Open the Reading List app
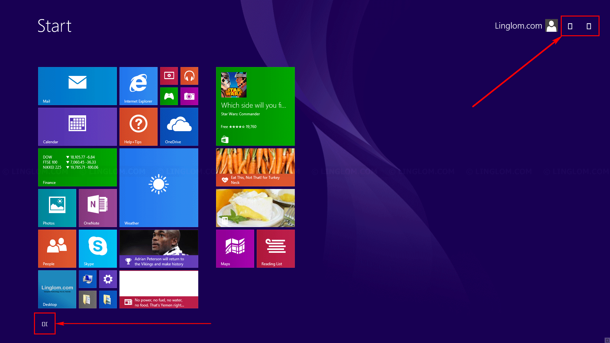The width and height of the screenshot is (610, 343). tap(275, 248)
